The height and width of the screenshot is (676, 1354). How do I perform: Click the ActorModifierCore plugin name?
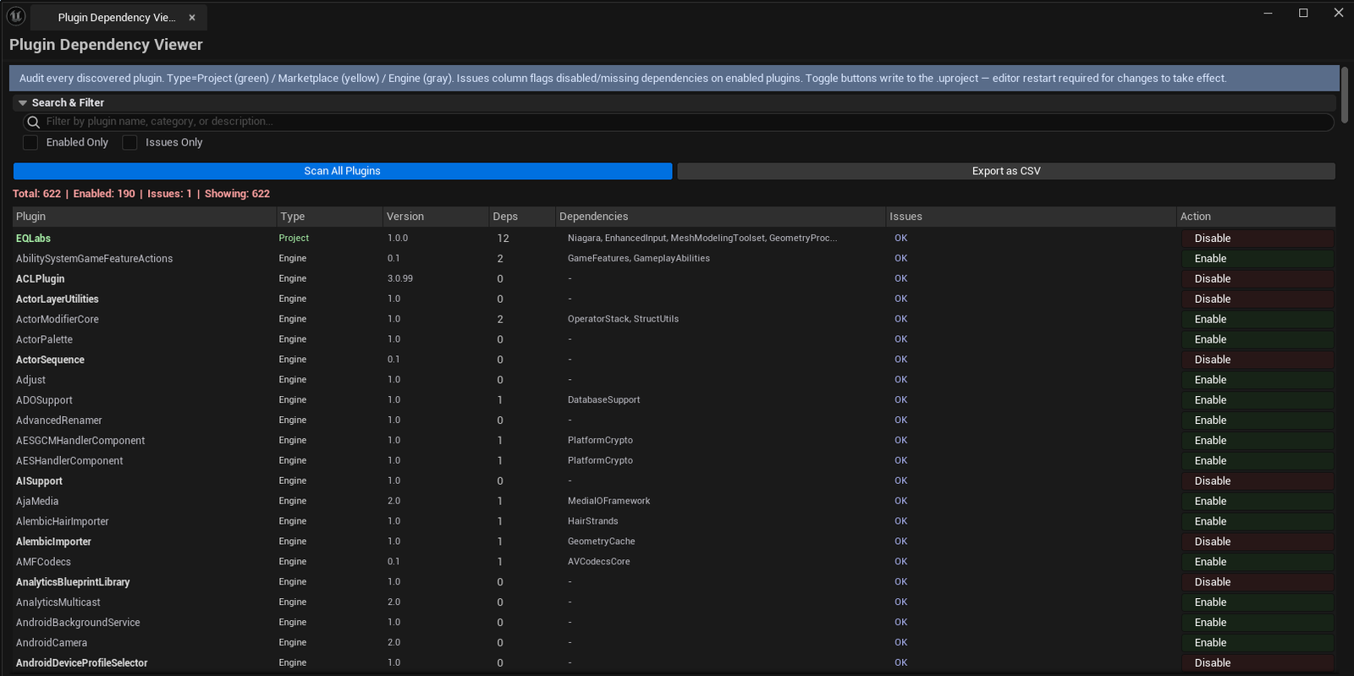click(x=58, y=320)
